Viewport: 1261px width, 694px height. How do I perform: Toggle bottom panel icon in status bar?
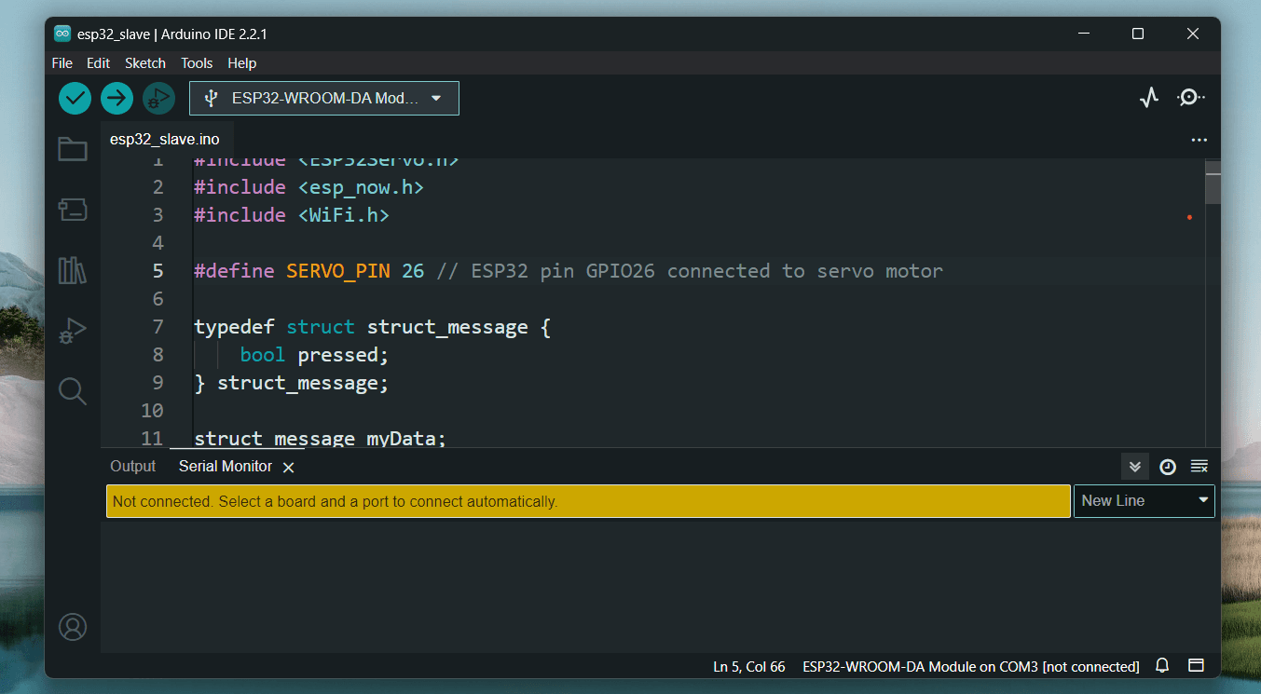(1196, 666)
